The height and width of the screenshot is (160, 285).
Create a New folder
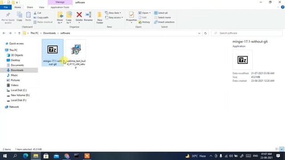[100, 18]
